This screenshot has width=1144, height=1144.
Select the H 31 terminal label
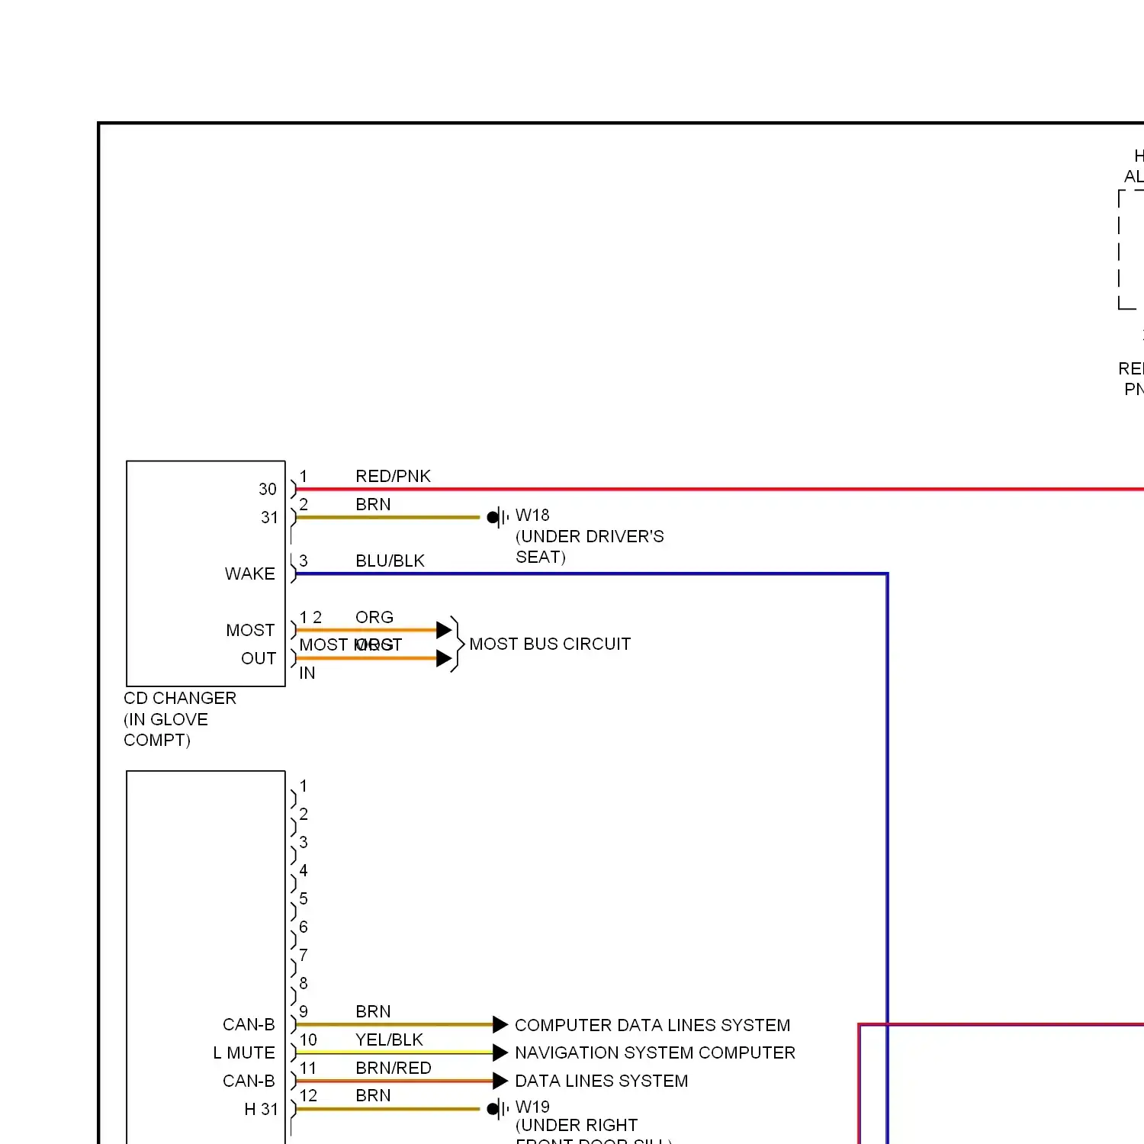262,1109
